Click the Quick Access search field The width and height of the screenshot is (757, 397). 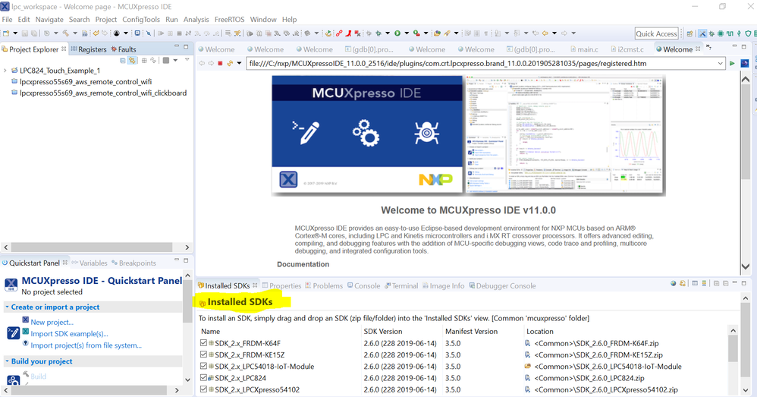657,33
